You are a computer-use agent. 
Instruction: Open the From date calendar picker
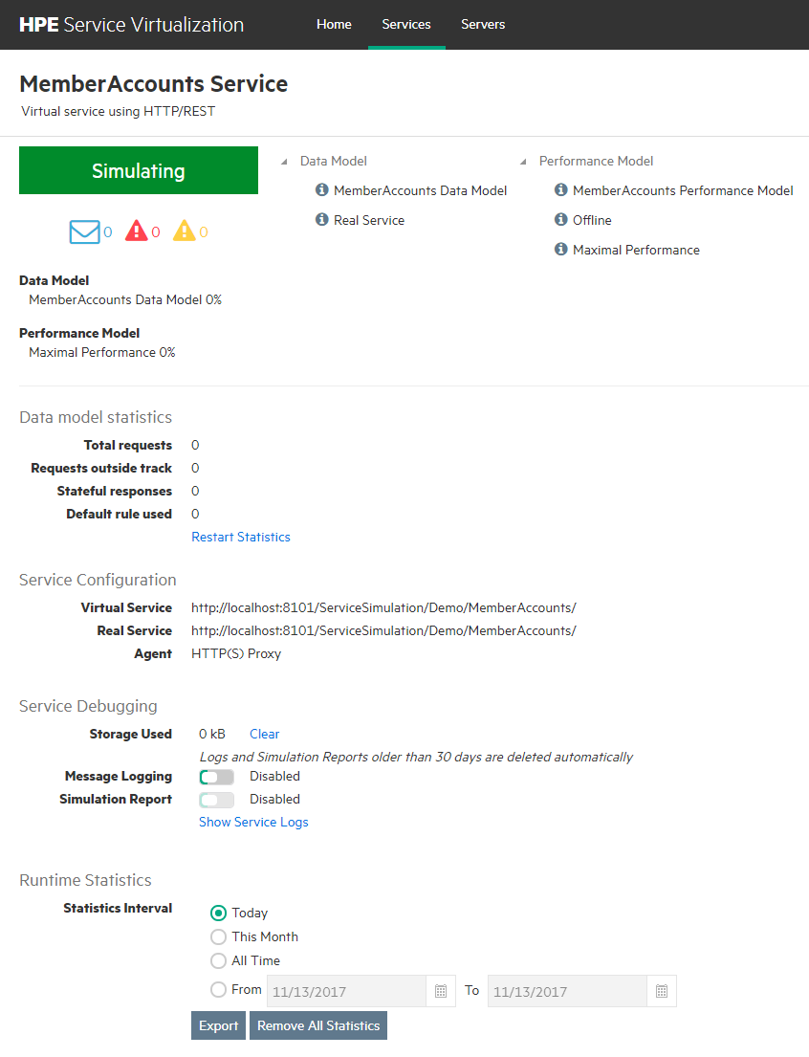point(441,991)
